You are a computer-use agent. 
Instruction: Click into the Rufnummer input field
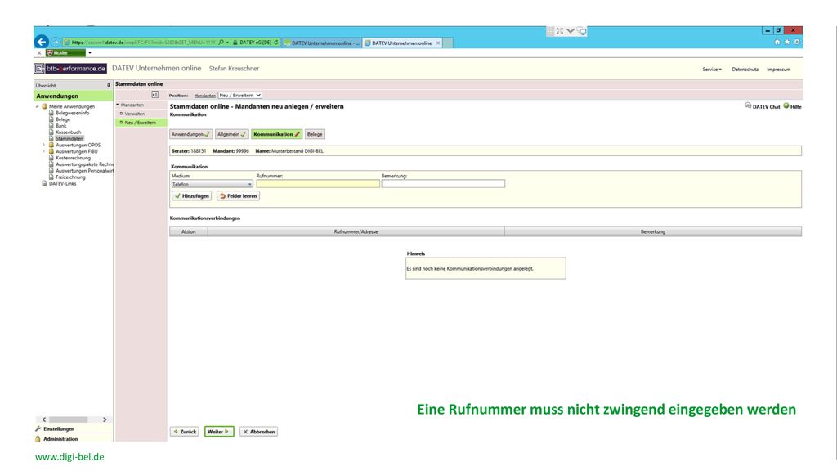pos(318,184)
